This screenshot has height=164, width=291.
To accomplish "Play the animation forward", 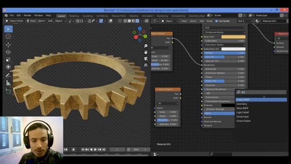I will pyautogui.click(x=95, y=149).
